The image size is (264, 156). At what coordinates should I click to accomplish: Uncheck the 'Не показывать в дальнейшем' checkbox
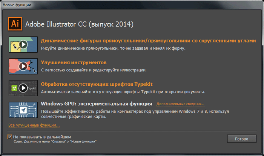(x=10, y=137)
